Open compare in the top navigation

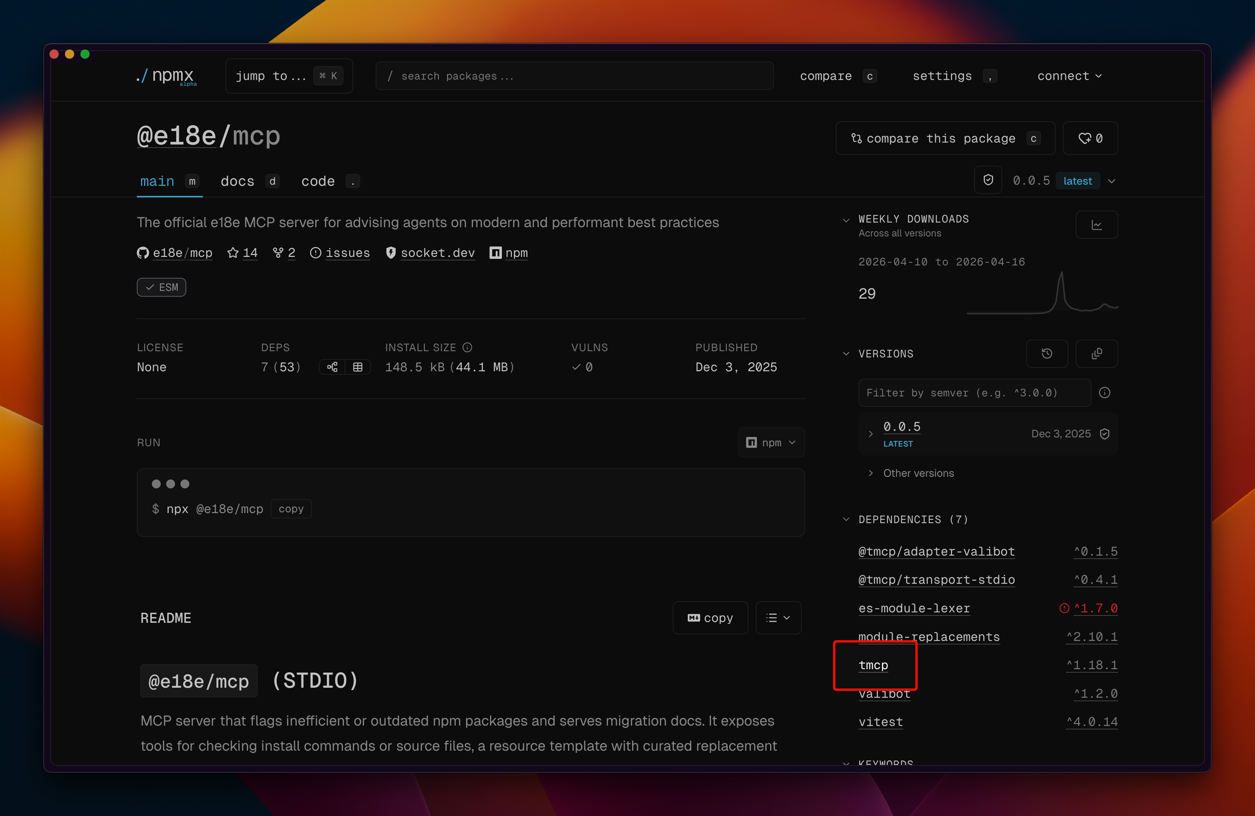(838, 76)
